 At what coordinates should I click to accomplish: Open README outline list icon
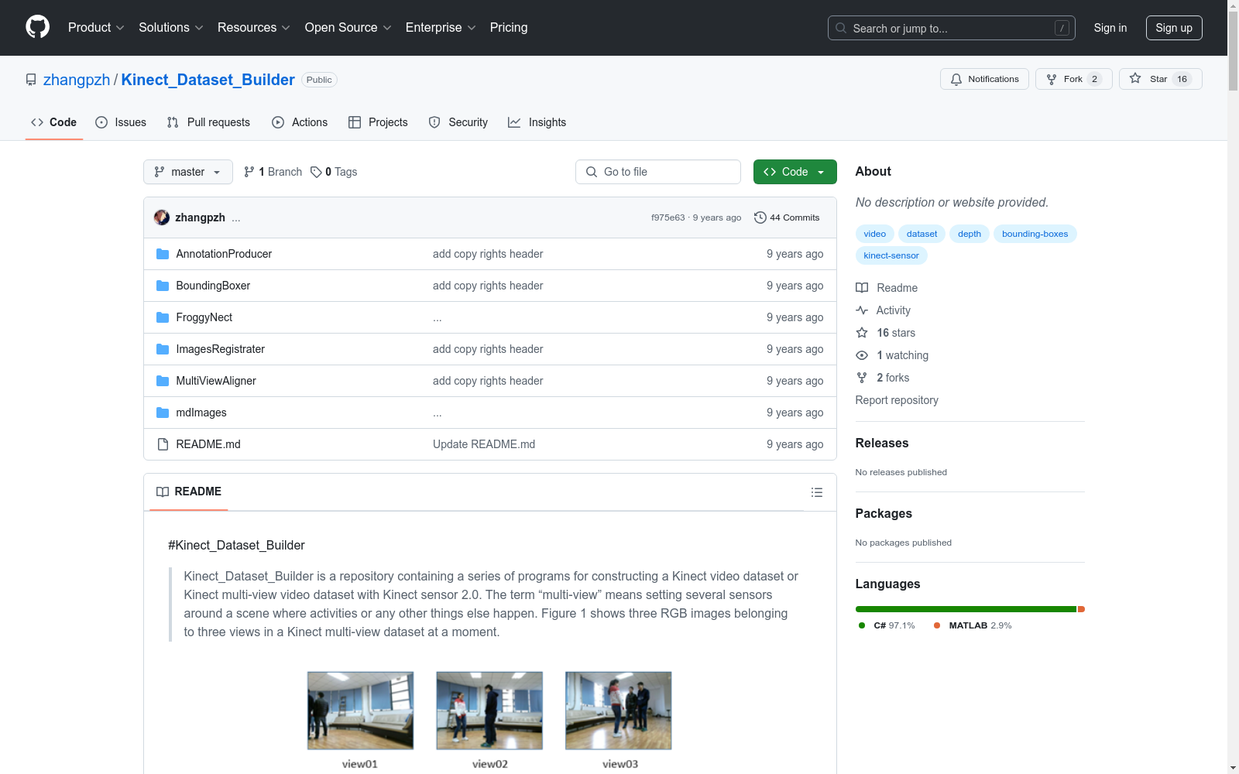816,492
